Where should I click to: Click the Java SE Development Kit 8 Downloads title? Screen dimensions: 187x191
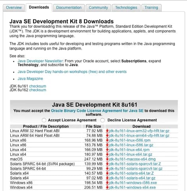tap(61, 21)
